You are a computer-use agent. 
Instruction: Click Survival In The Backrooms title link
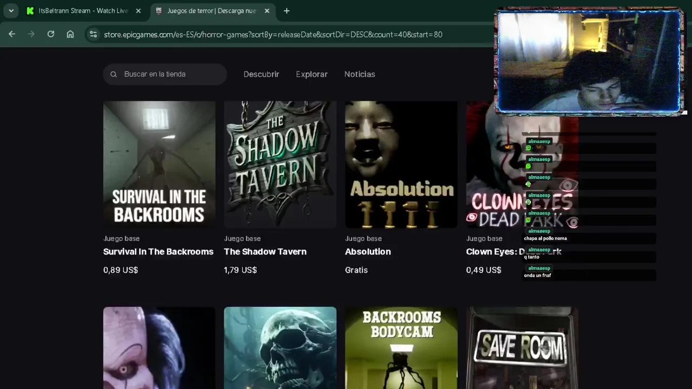pos(158,252)
